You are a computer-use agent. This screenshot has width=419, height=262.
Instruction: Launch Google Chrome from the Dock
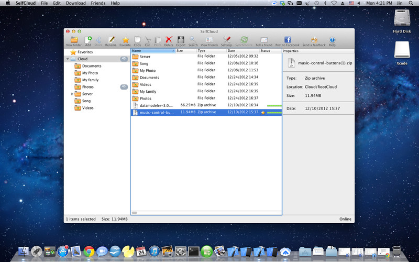click(89, 252)
